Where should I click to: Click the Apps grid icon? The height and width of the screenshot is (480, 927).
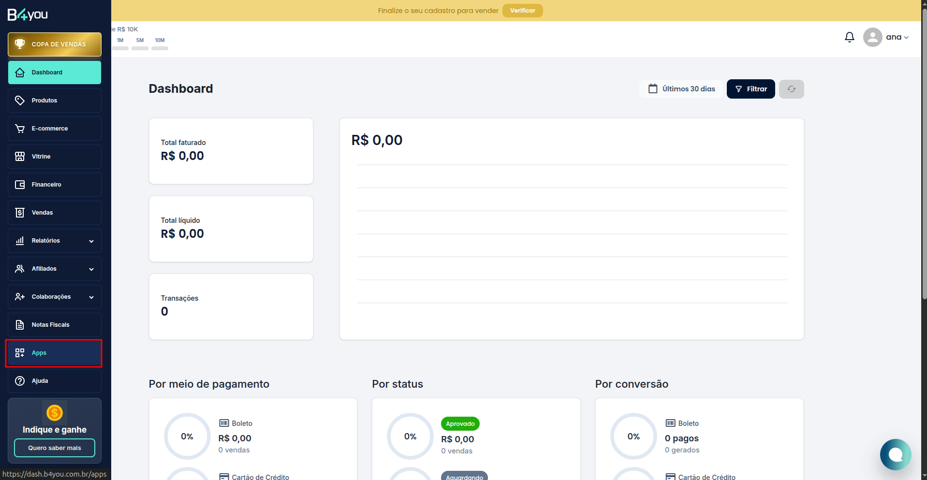pos(20,353)
